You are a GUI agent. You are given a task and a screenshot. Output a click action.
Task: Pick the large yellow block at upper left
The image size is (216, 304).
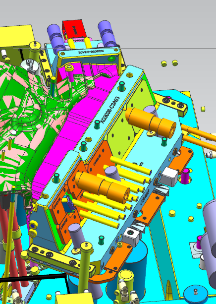(x=16, y=37)
